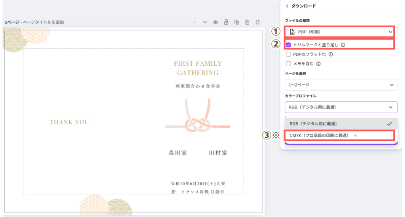Delete the page with the trash icon
Image resolution: width=405 pixels, height=217 pixels.
(x=247, y=22)
